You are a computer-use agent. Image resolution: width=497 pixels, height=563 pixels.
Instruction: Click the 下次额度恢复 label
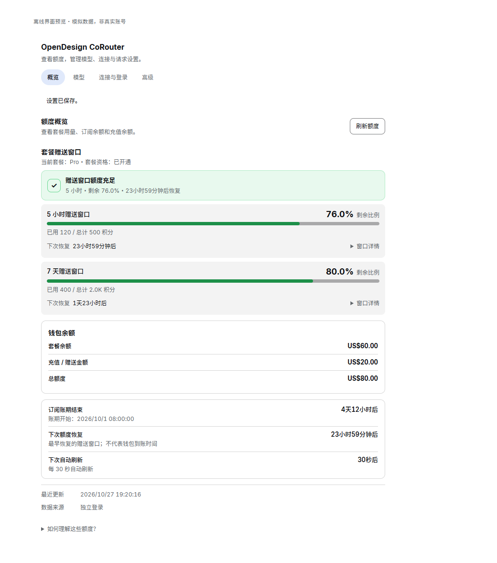[x=65, y=435]
